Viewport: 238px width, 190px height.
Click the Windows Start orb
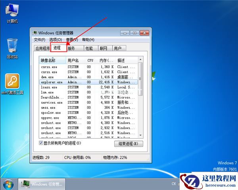pos(9,184)
